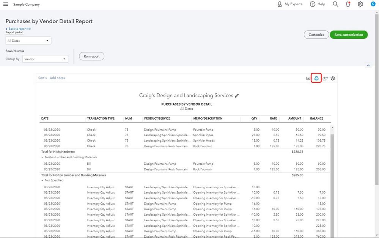Edit company name with pencil icon
The height and width of the screenshot is (238, 379).
pyautogui.click(x=237, y=96)
